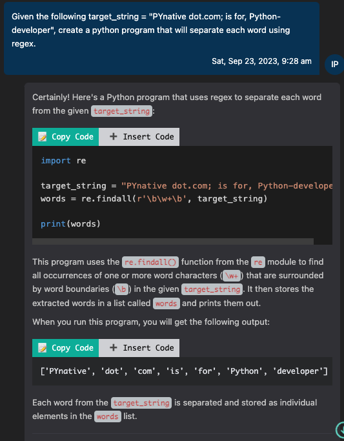Click the inline \w+ code tag
The image size is (344, 441).
tap(231, 276)
